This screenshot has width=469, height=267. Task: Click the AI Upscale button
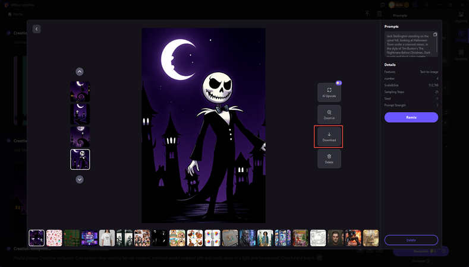tap(329, 93)
